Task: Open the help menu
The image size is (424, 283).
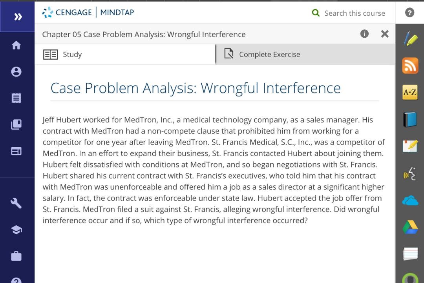Action: point(409,13)
